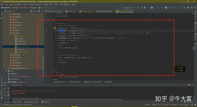
Task: Click the Git: master branch widget
Action: 185,105
